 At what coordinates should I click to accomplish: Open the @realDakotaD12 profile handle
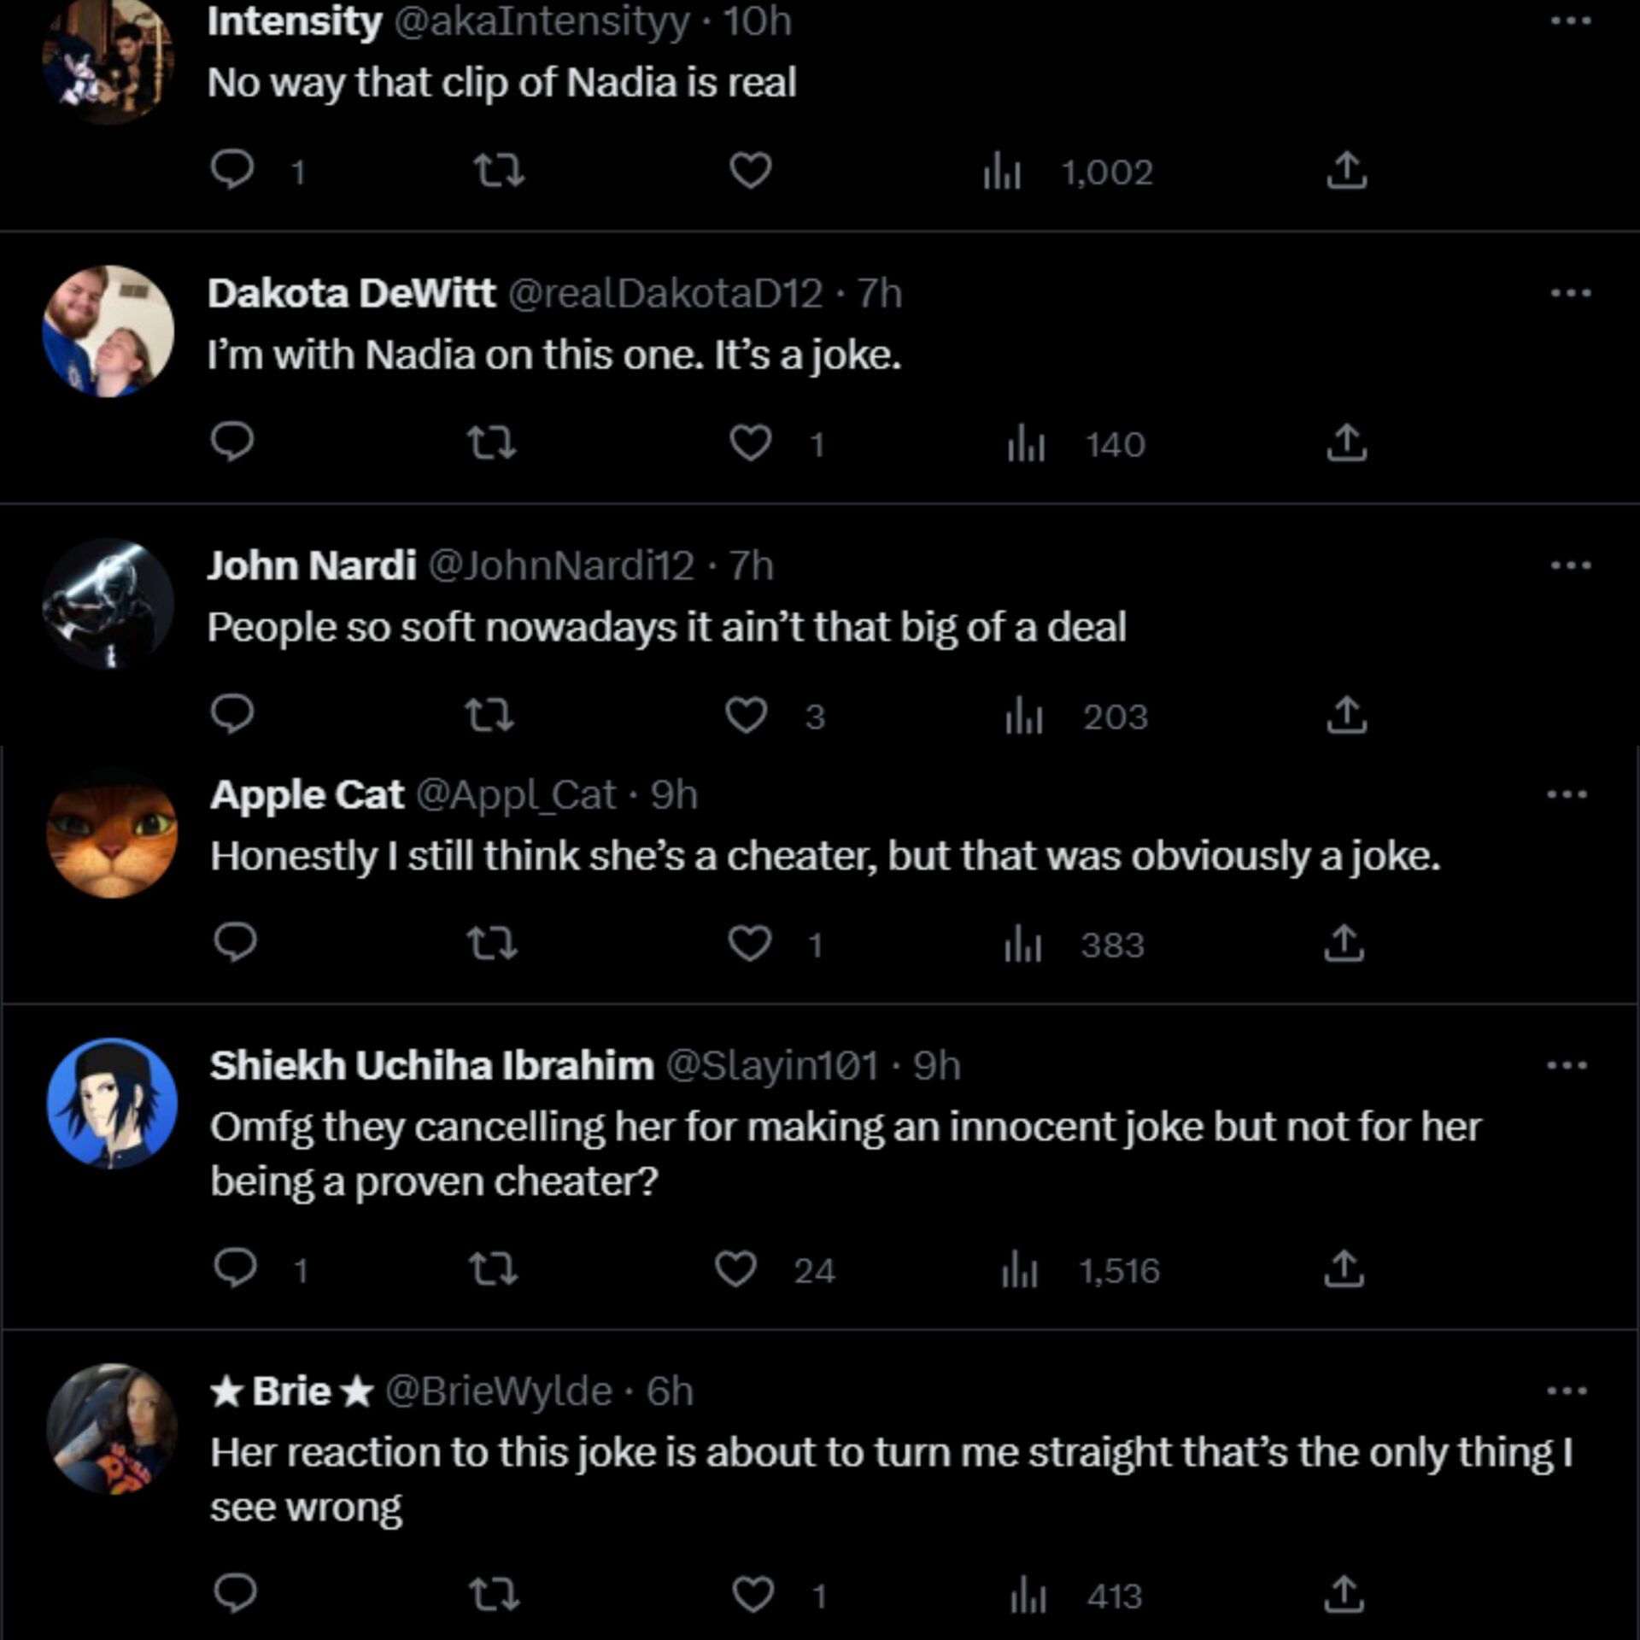(666, 294)
